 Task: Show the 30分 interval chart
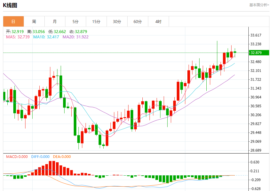117,22
